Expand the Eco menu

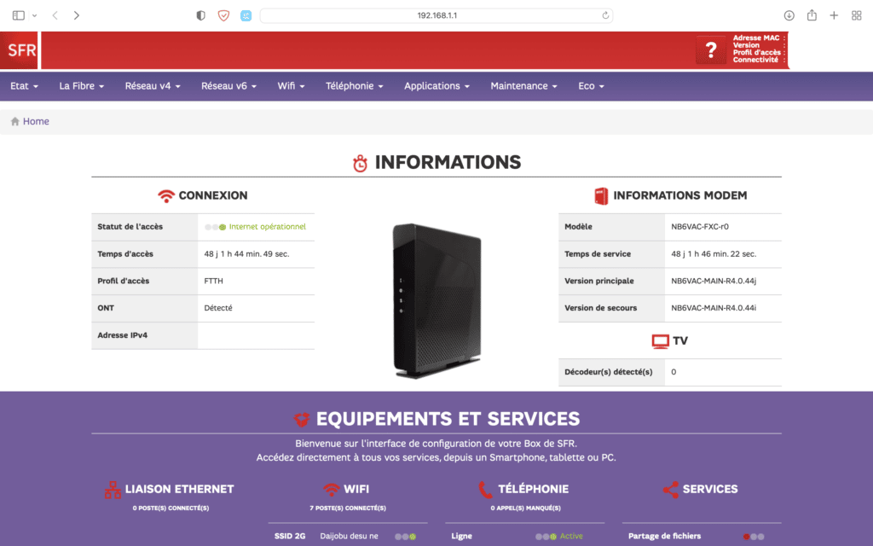click(592, 86)
